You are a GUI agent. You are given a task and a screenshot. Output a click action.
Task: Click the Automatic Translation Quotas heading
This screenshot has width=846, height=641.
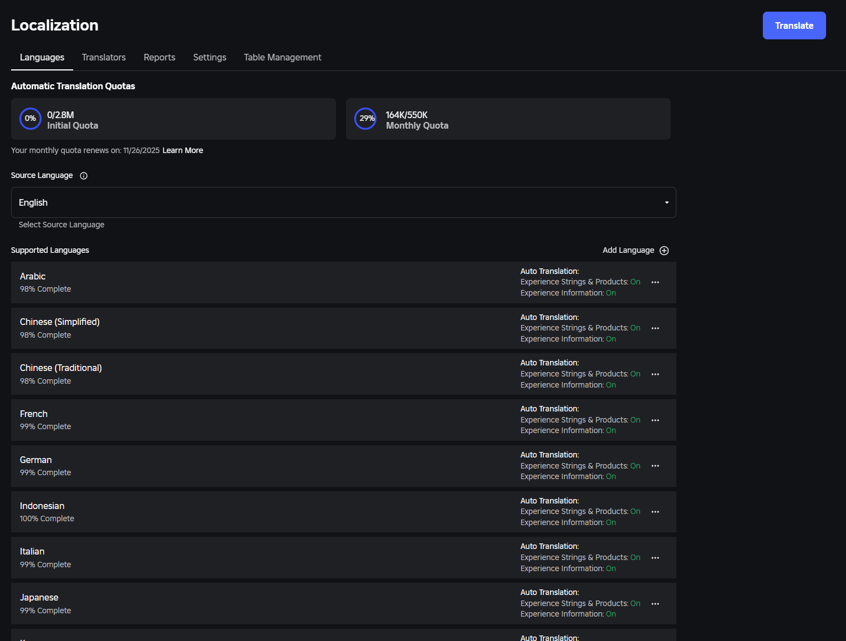tap(73, 86)
